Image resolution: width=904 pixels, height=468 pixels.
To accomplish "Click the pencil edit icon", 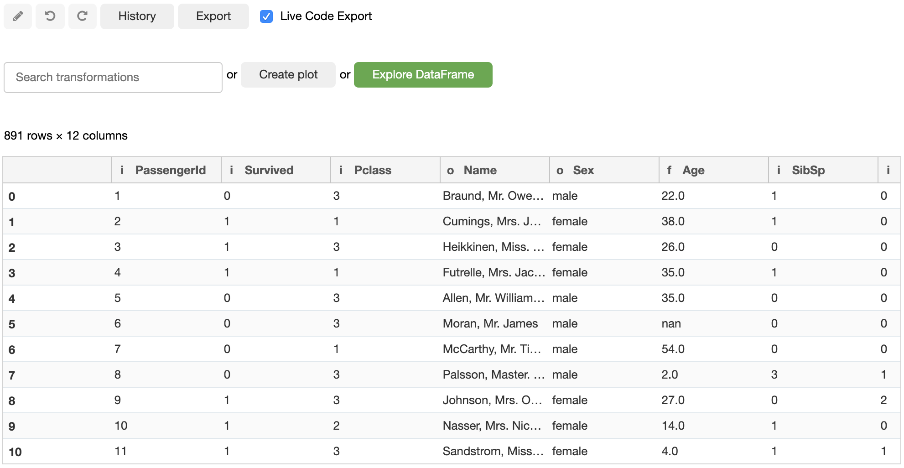I will point(18,16).
